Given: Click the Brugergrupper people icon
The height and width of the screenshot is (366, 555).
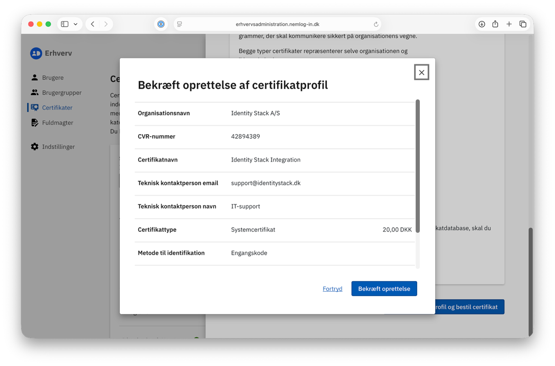Looking at the screenshot, I should pyautogui.click(x=35, y=92).
